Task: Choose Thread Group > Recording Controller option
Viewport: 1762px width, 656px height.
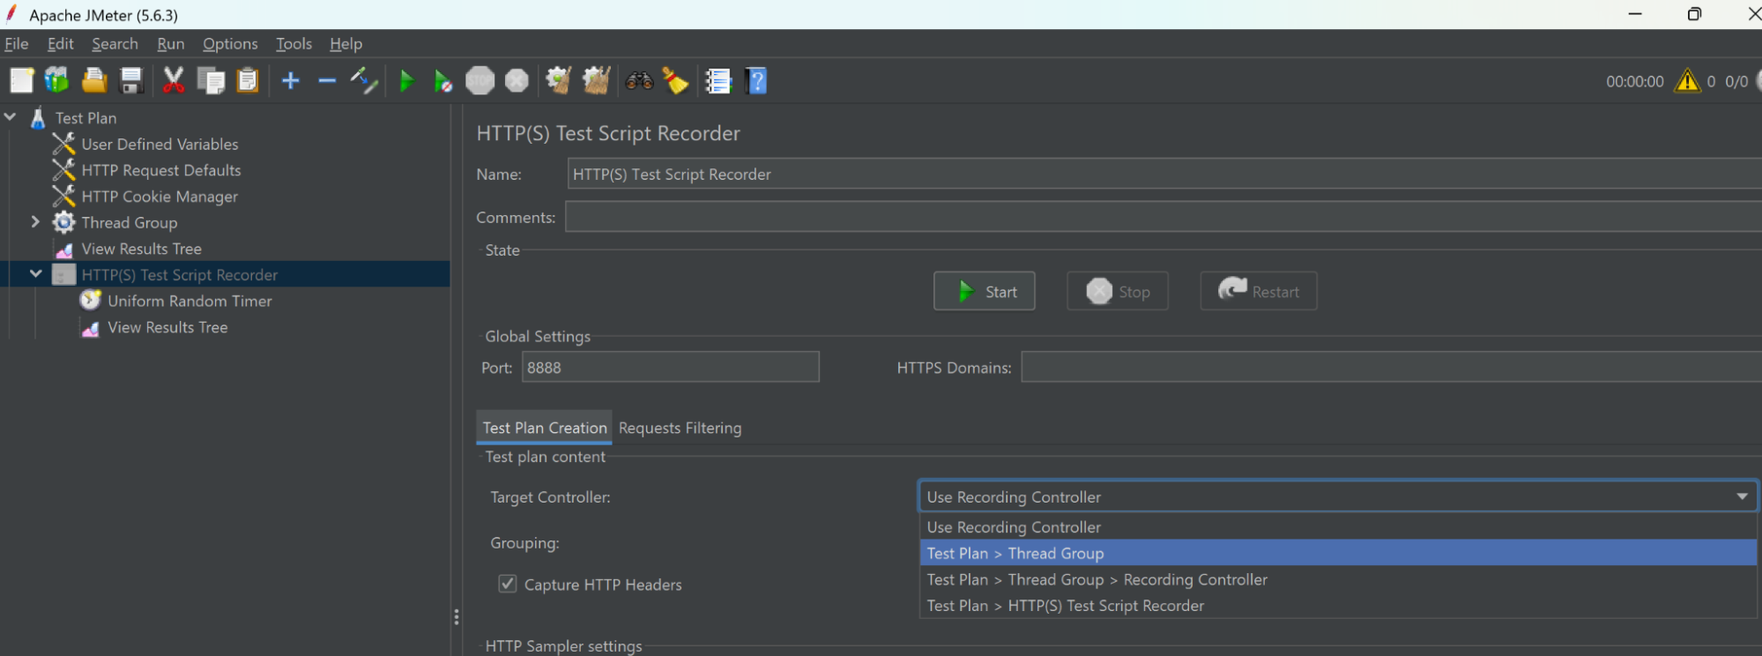Action: (1338, 579)
